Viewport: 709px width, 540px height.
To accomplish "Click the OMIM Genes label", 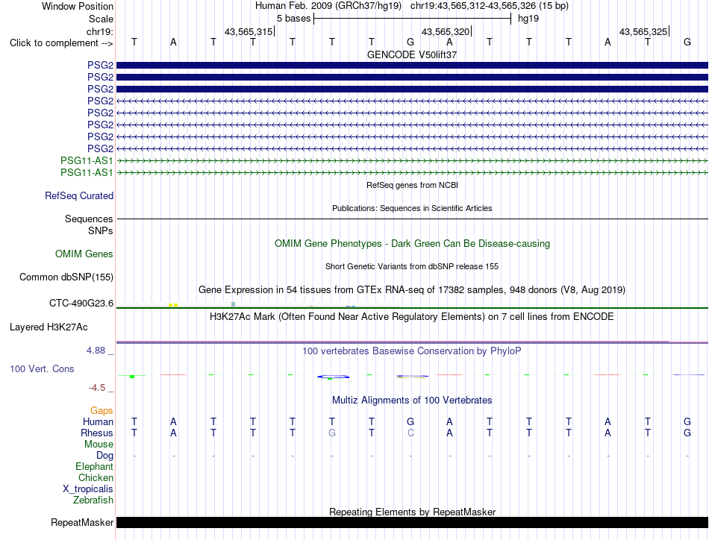I will [x=84, y=254].
